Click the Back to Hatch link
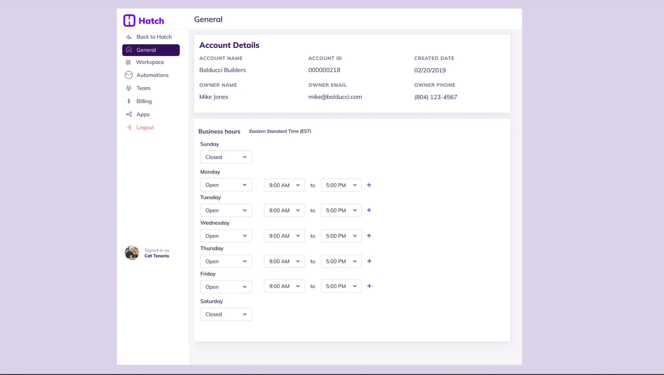Image resolution: width=664 pixels, height=375 pixels. click(x=154, y=37)
